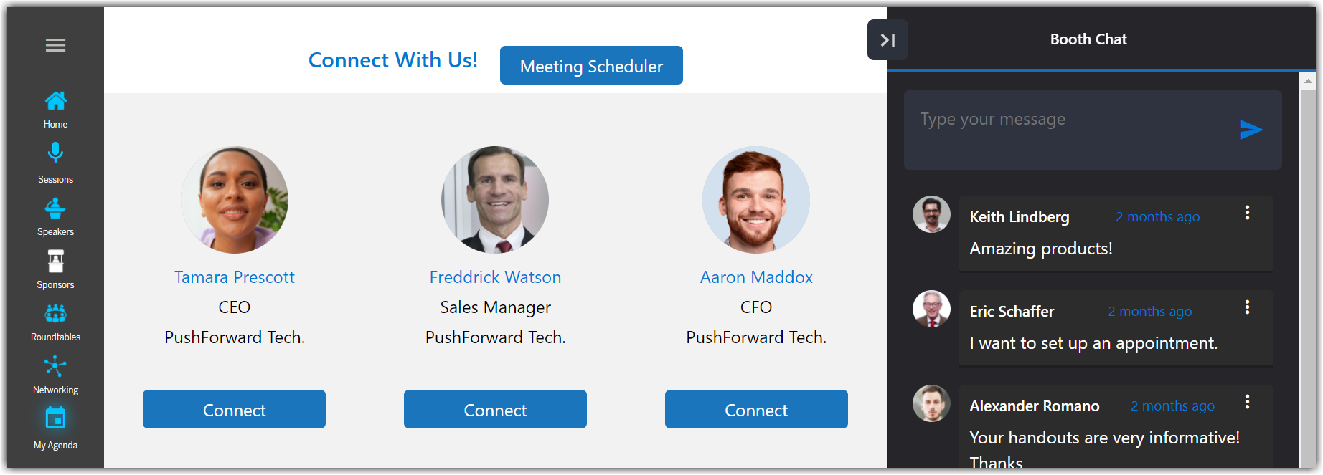Open the Speakers section icon
The height and width of the screenshot is (475, 1323).
click(55, 208)
